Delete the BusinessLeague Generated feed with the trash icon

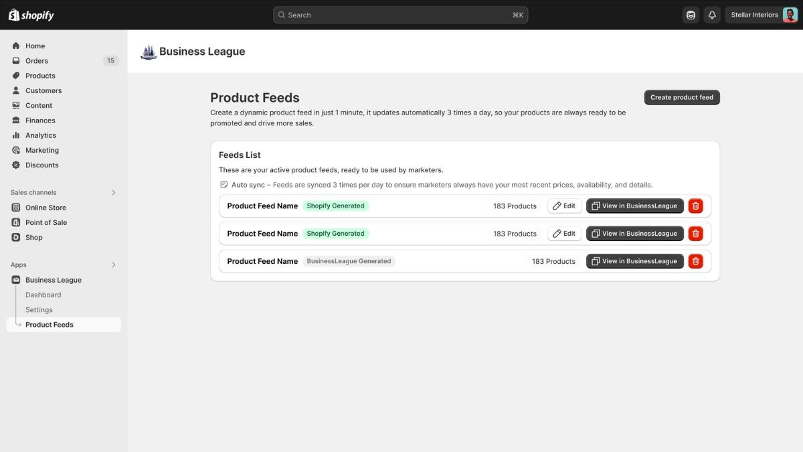pos(695,260)
